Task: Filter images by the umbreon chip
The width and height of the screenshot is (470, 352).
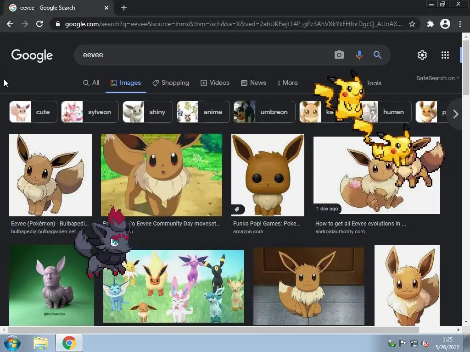Action: click(264, 112)
